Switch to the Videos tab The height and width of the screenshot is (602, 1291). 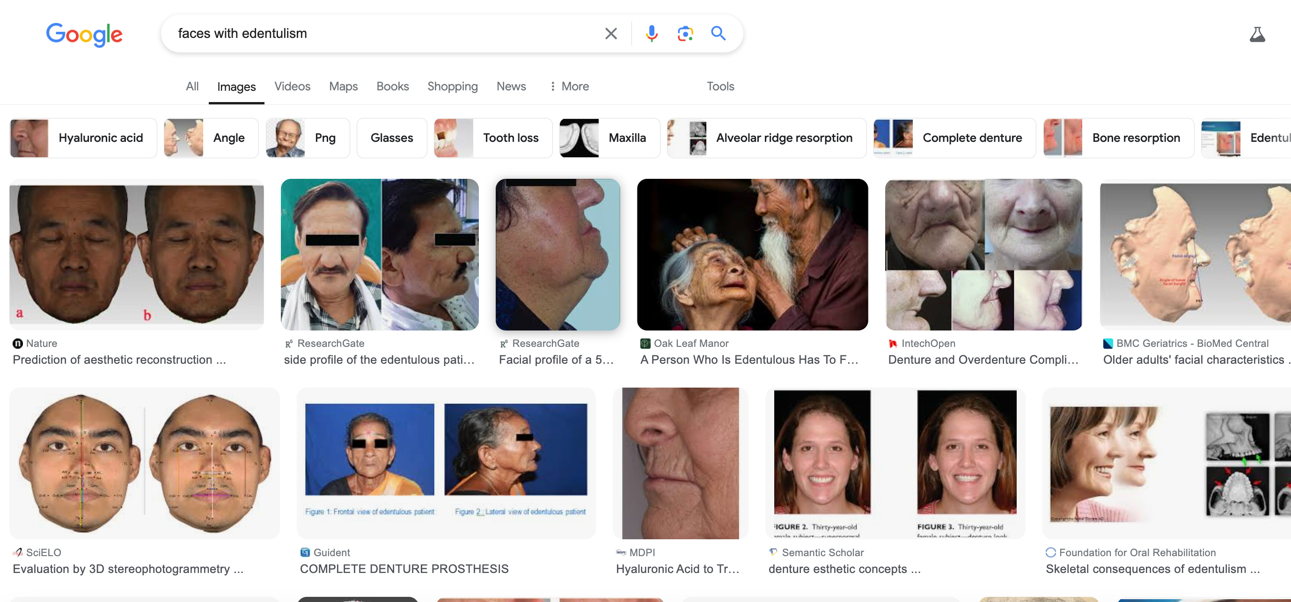coord(292,86)
